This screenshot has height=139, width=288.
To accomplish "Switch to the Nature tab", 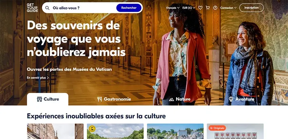I will 180,99.
